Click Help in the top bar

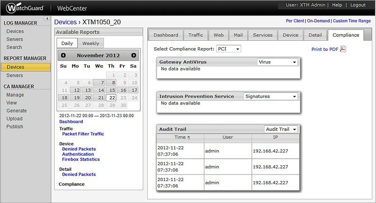(337, 5)
